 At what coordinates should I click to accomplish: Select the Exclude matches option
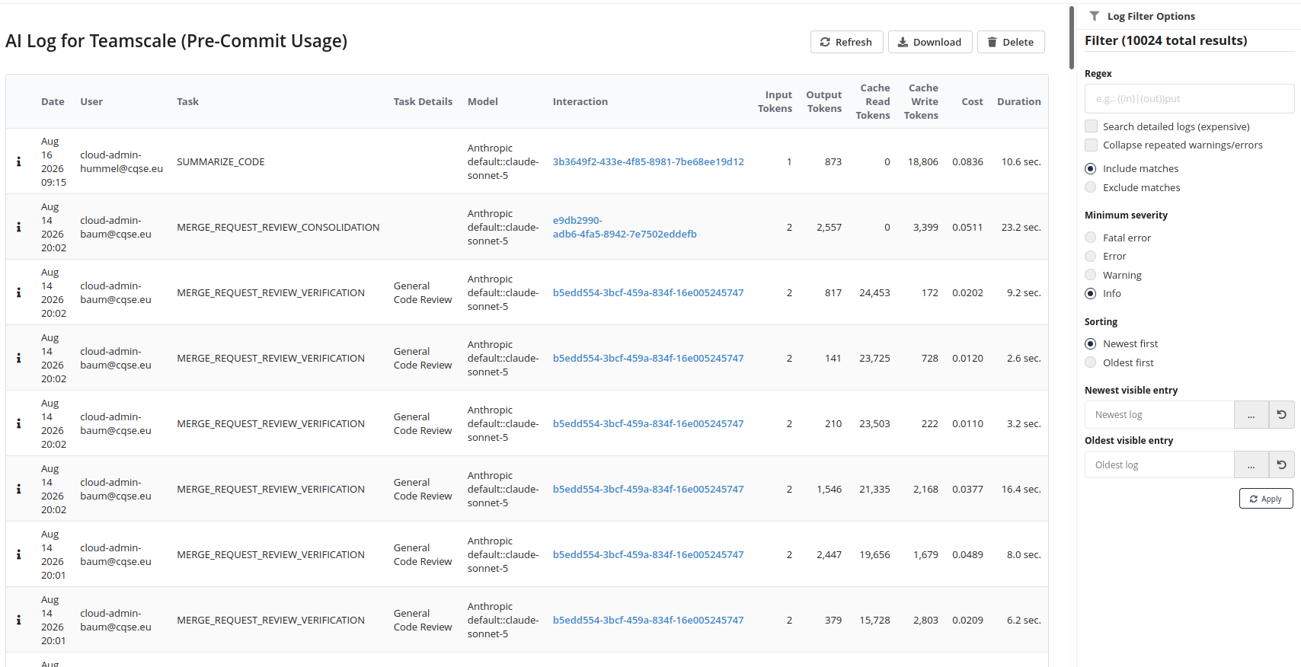(1091, 187)
